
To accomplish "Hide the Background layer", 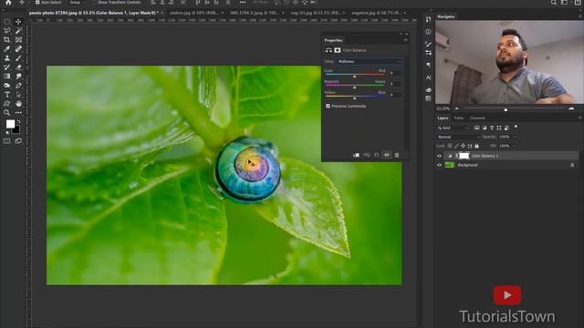I will [440, 165].
